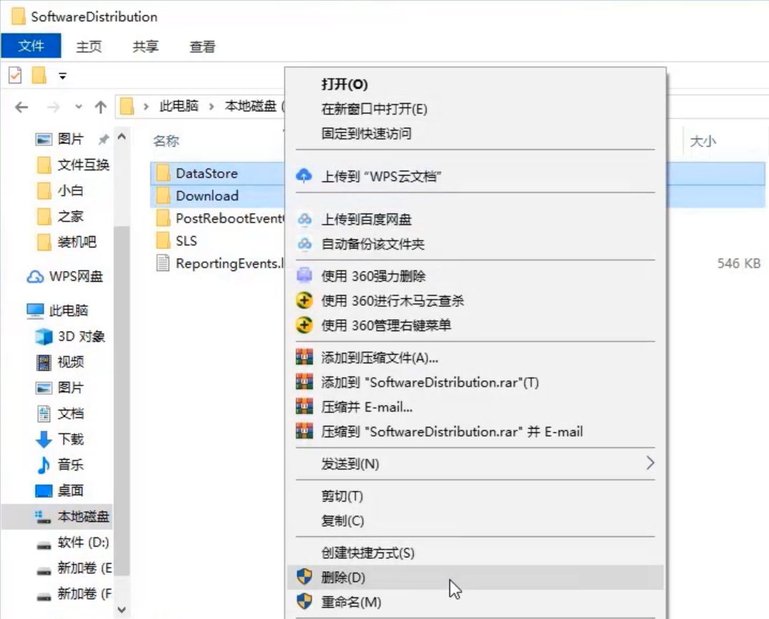Select 打开(O) in context menu
This screenshot has width=769, height=619.
click(344, 84)
